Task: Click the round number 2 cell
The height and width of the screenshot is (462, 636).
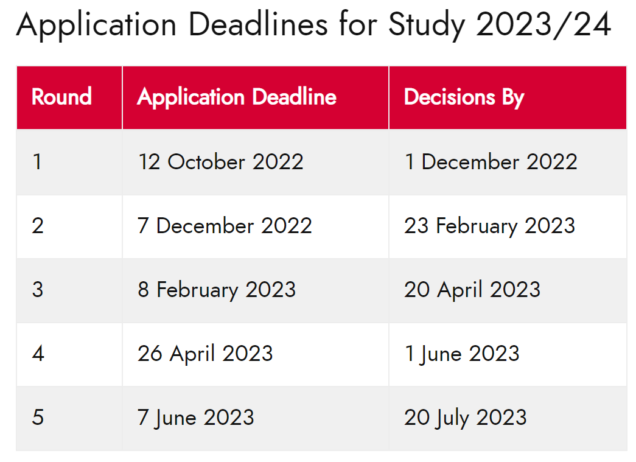Action: pos(69,226)
